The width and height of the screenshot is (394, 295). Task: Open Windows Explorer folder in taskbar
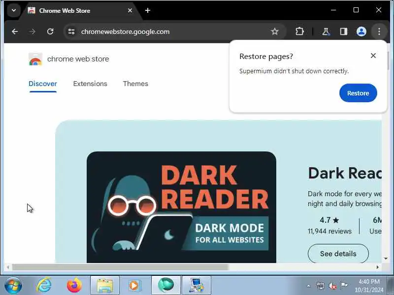[105, 286]
